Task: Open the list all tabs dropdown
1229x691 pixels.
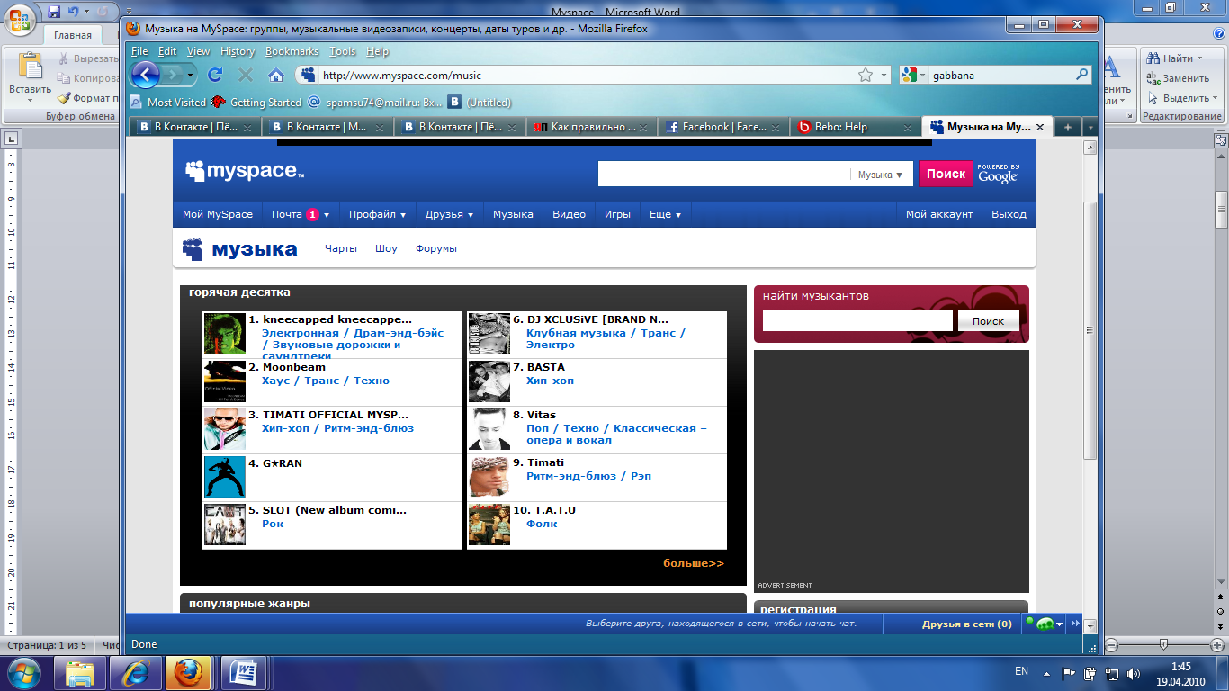Action: tap(1090, 127)
